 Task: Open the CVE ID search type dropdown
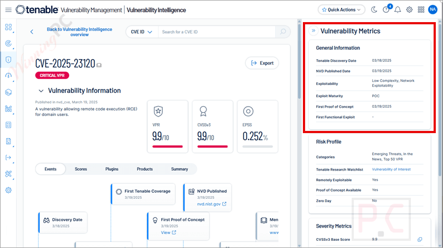[142, 32]
